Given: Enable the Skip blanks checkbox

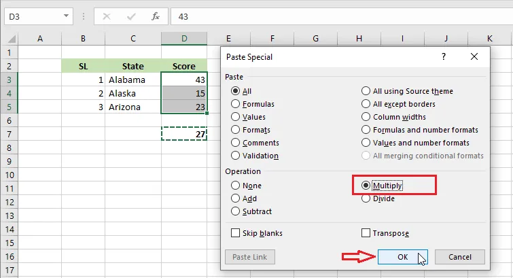Looking at the screenshot, I should point(235,233).
